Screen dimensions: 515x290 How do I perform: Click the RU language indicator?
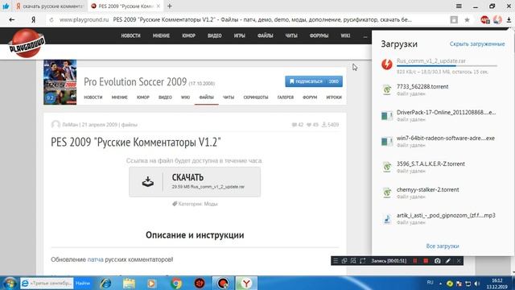[x=431, y=283]
